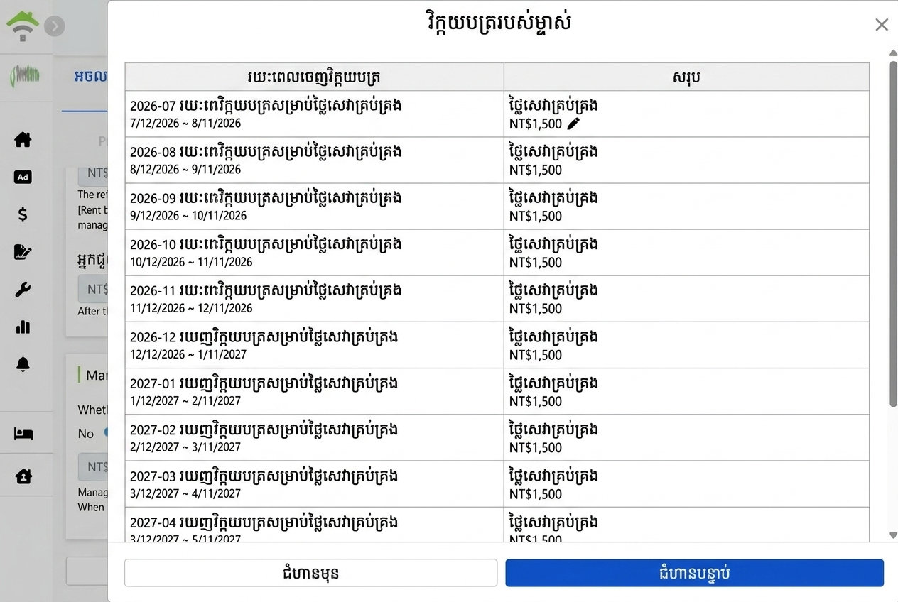
Task: Click the dialog's vertical scrollbar thumb
Action: coord(893,234)
